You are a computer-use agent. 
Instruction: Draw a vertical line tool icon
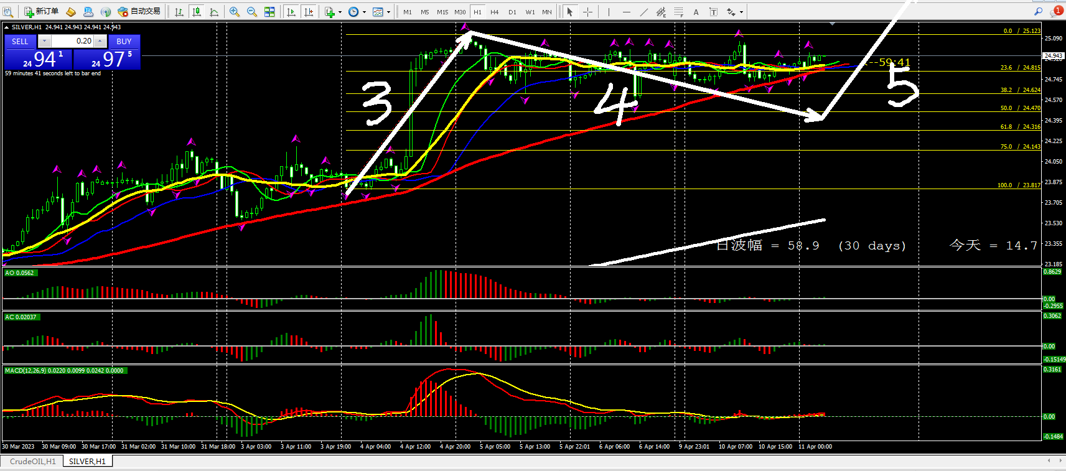[x=609, y=12]
